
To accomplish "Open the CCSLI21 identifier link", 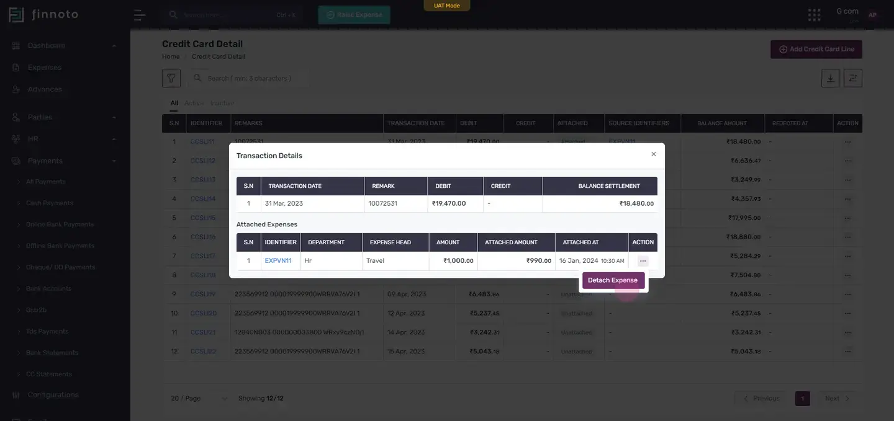I will coord(203,332).
